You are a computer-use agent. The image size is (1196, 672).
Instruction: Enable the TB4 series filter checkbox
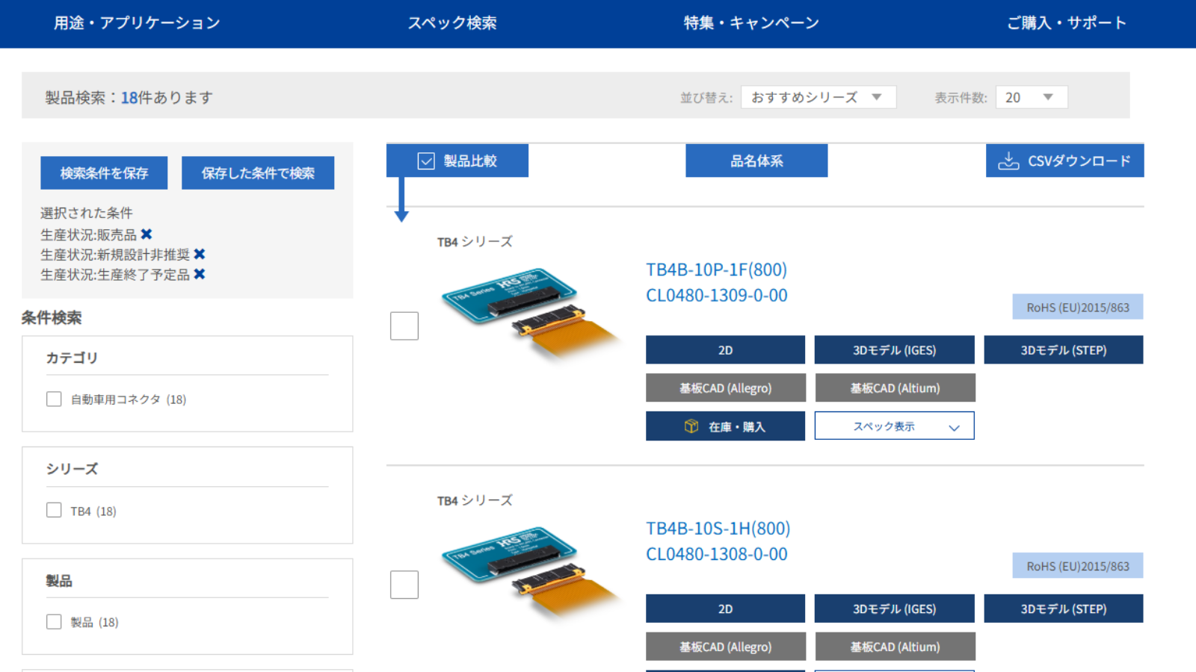[54, 511]
